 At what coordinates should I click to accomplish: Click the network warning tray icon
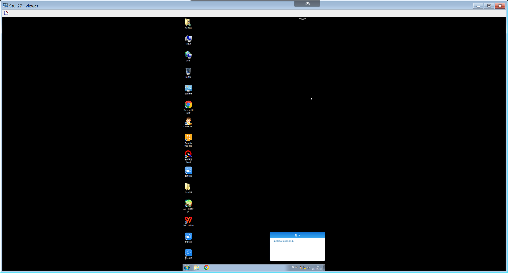(x=304, y=268)
